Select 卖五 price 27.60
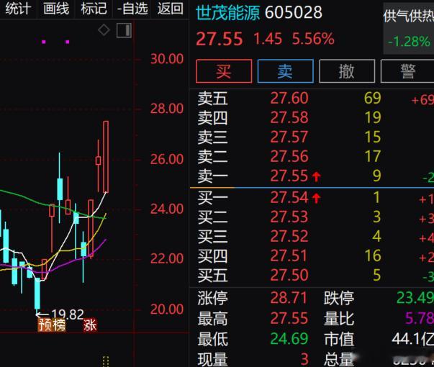The height and width of the screenshot is (367, 434). pyautogui.click(x=289, y=98)
